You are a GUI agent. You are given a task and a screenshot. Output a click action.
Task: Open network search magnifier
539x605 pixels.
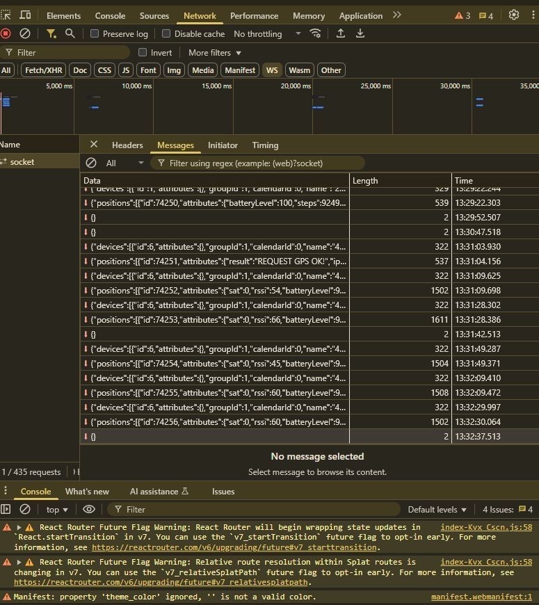pyautogui.click(x=70, y=33)
